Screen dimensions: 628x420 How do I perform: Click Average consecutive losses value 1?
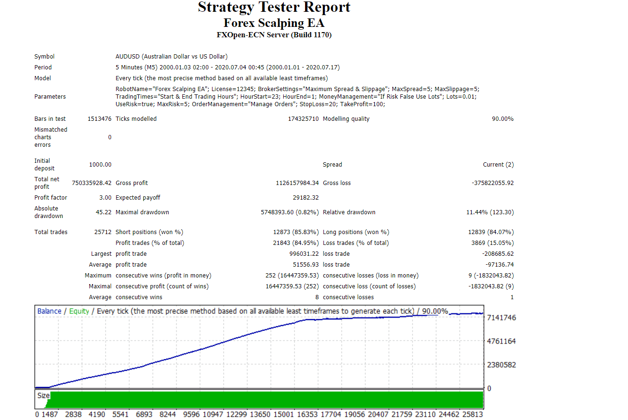[x=512, y=297]
